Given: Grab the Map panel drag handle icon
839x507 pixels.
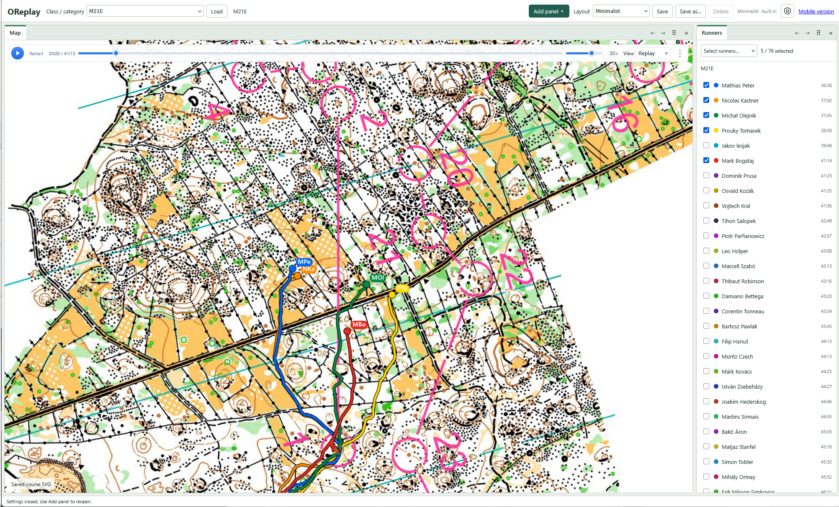Looking at the screenshot, I should (x=674, y=33).
